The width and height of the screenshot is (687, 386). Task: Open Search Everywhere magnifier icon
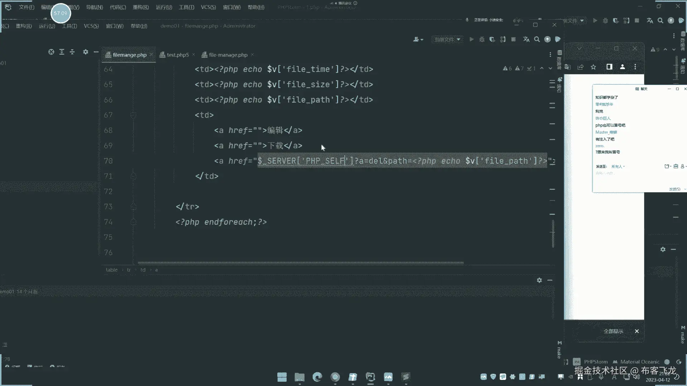(x=537, y=39)
